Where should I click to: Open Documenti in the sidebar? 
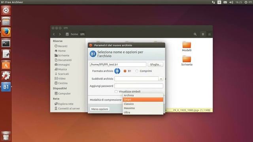(x=63, y=60)
